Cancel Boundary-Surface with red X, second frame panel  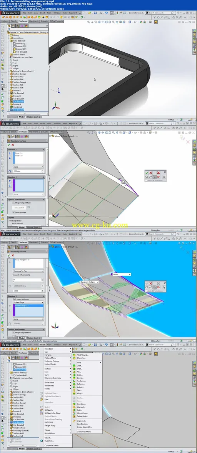pyautogui.click(x=13, y=145)
